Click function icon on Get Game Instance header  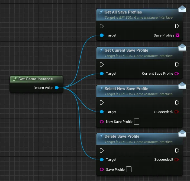coord(15,79)
